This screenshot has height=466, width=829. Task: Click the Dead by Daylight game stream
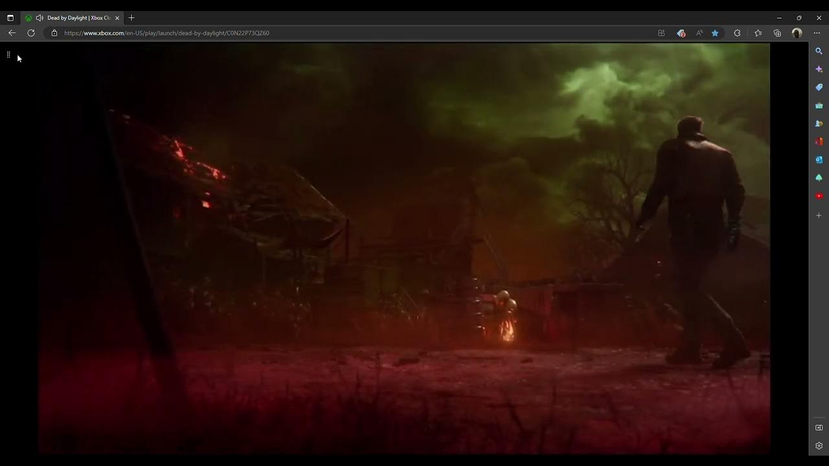(x=404, y=249)
